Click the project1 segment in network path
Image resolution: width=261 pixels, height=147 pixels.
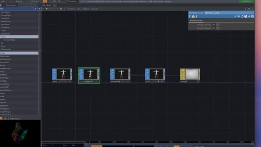tap(71, 9)
